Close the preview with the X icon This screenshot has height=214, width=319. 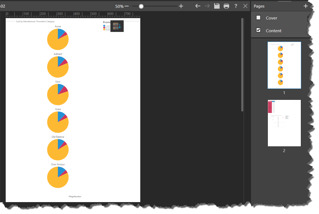coord(245,6)
